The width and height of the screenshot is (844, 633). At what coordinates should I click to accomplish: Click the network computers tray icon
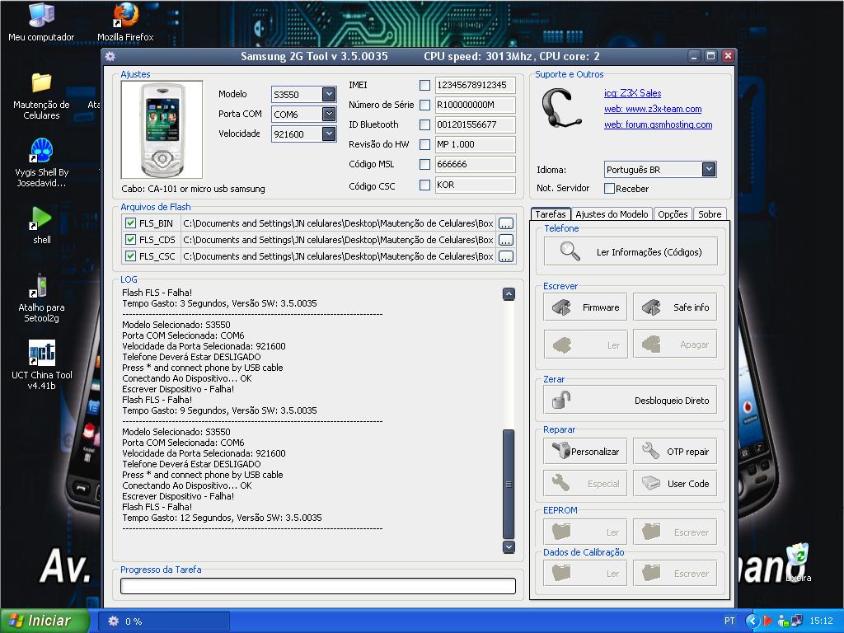coord(797,621)
